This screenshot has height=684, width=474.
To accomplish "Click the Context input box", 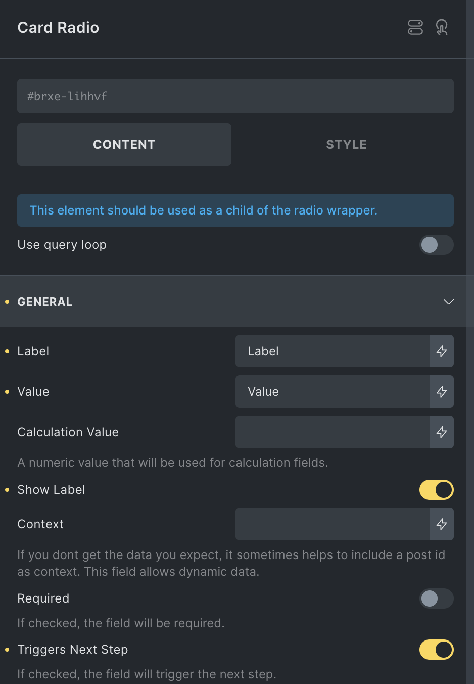I will (333, 524).
